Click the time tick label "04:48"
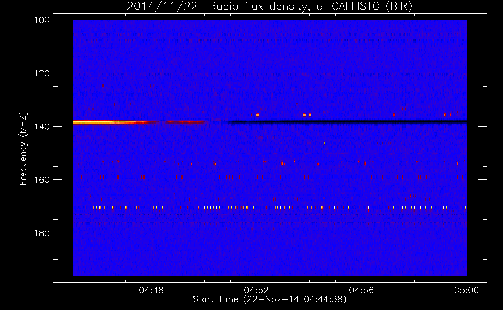 click(x=151, y=290)
